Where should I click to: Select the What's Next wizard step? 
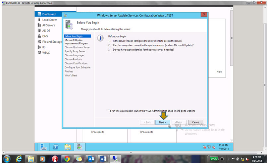71,76
